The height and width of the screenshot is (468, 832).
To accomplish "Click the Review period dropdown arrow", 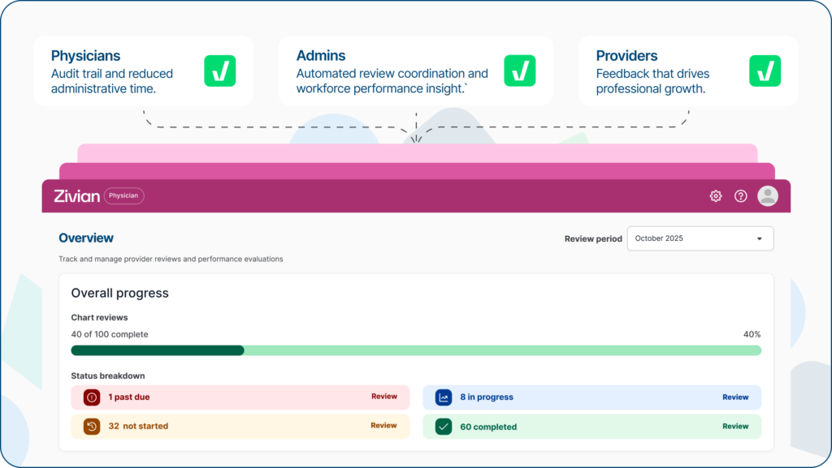I will tap(760, 238).
